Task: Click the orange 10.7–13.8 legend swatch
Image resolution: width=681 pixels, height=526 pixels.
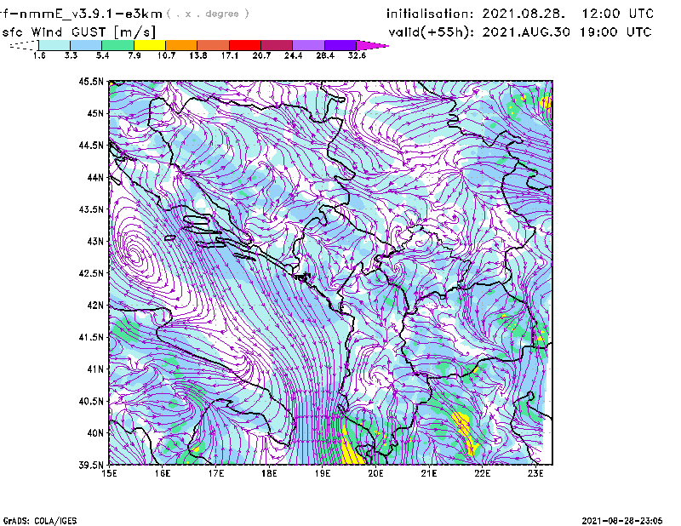Action: [x=181, y=45]
